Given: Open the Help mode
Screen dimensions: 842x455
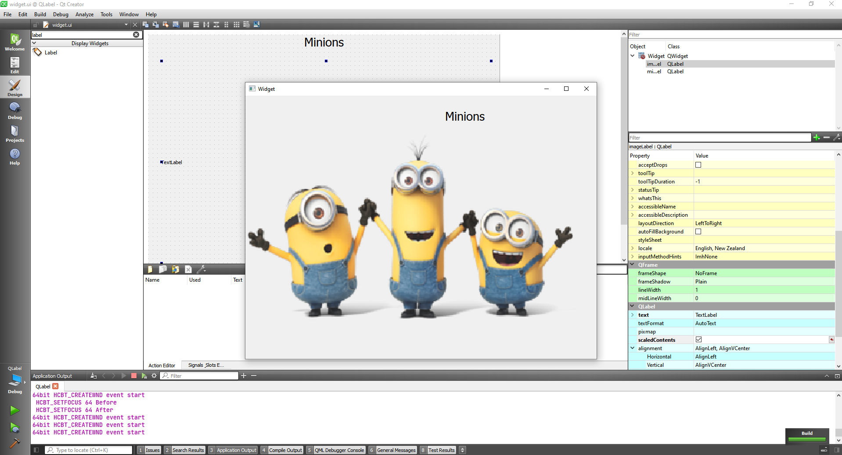Looking at the screenshot, I should pyautogui.click(x=15, y=156).
